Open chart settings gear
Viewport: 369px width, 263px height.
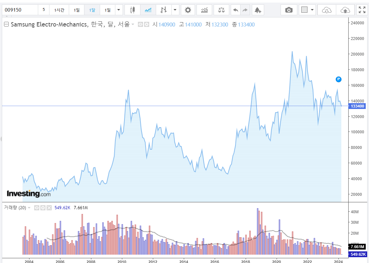click(188, 10)
